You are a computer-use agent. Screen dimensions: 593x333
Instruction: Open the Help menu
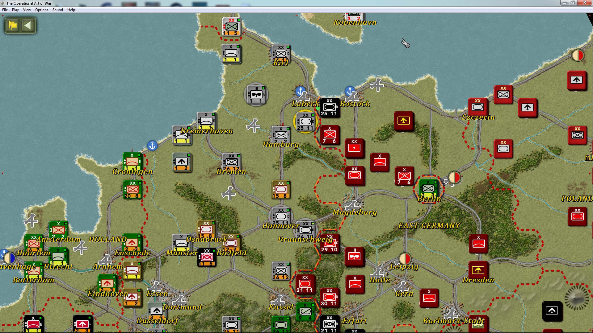(x=71, y=10)
